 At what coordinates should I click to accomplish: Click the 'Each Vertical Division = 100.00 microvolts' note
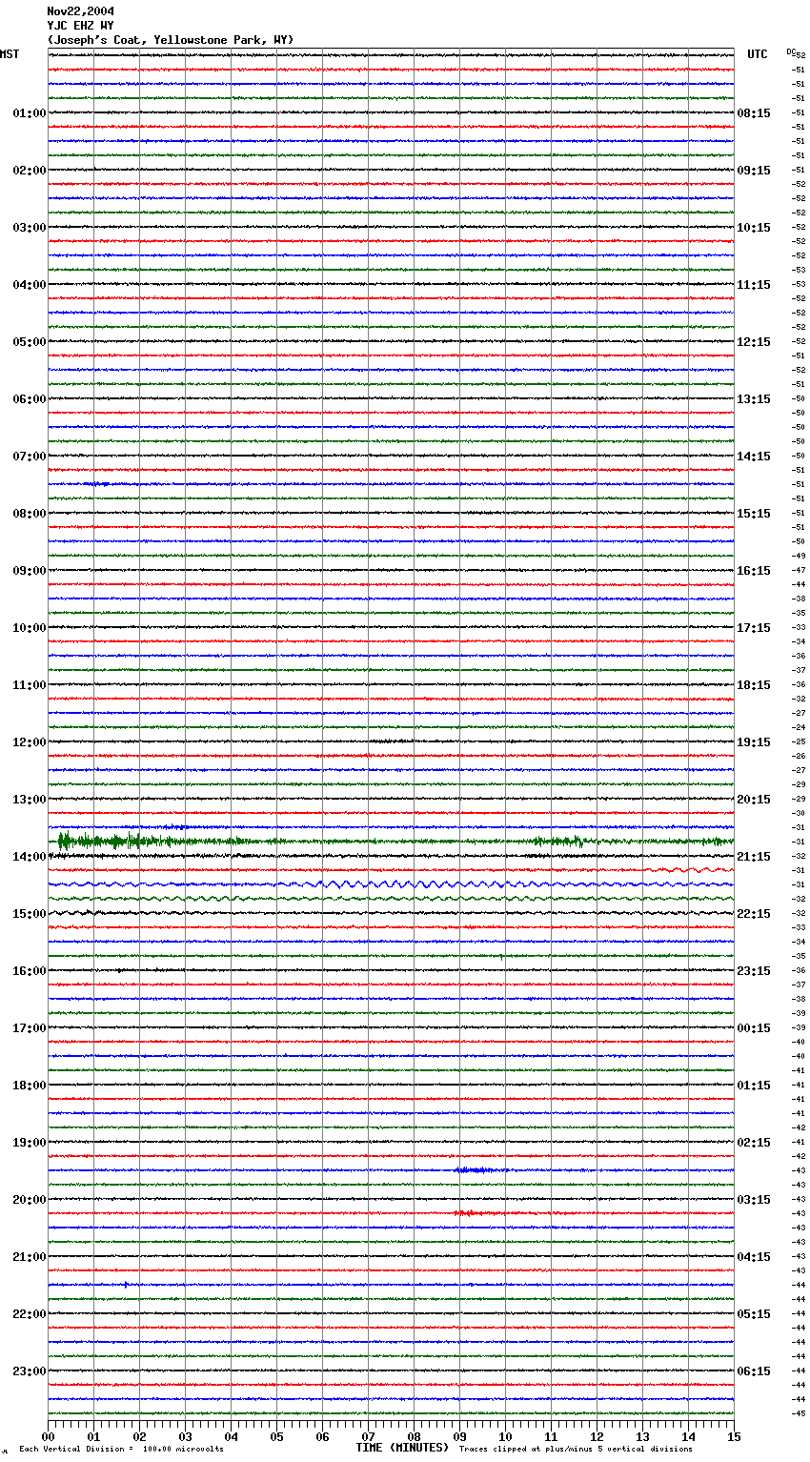(121, 1449)
